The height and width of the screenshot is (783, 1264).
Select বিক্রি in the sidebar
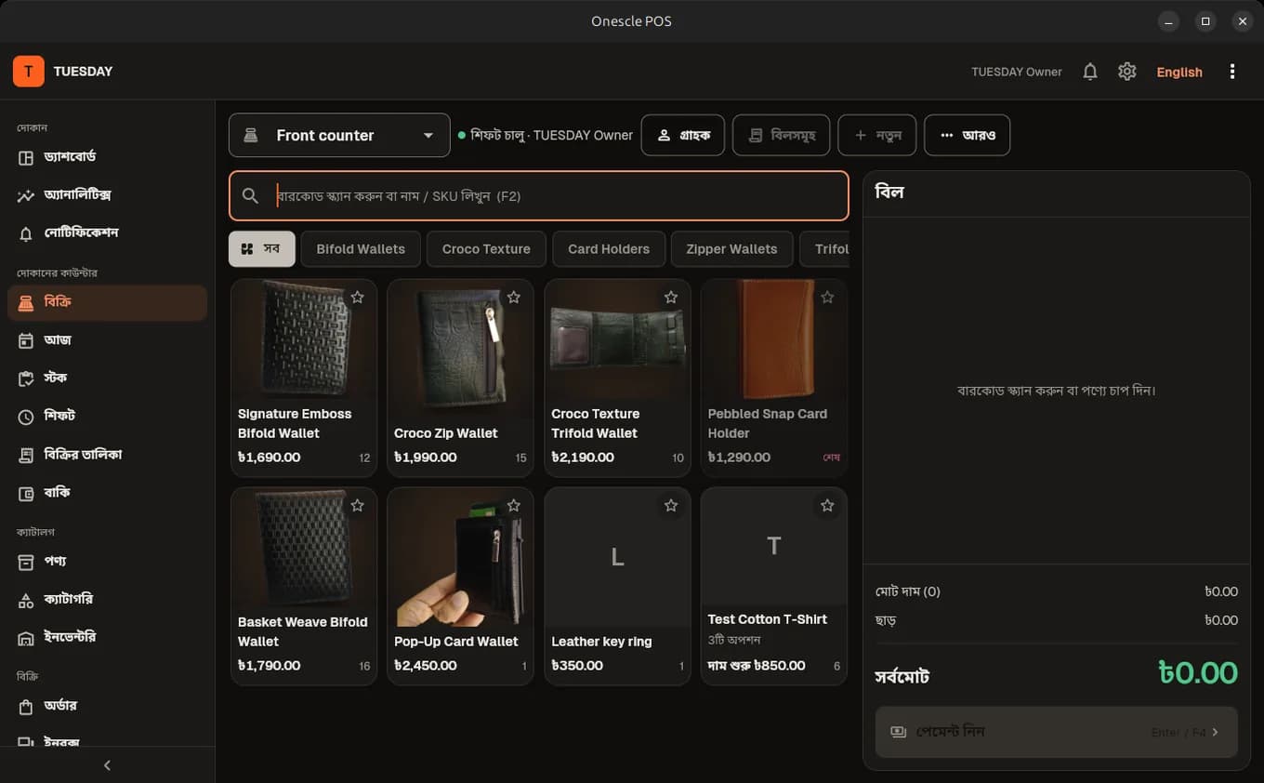[107, 303]
